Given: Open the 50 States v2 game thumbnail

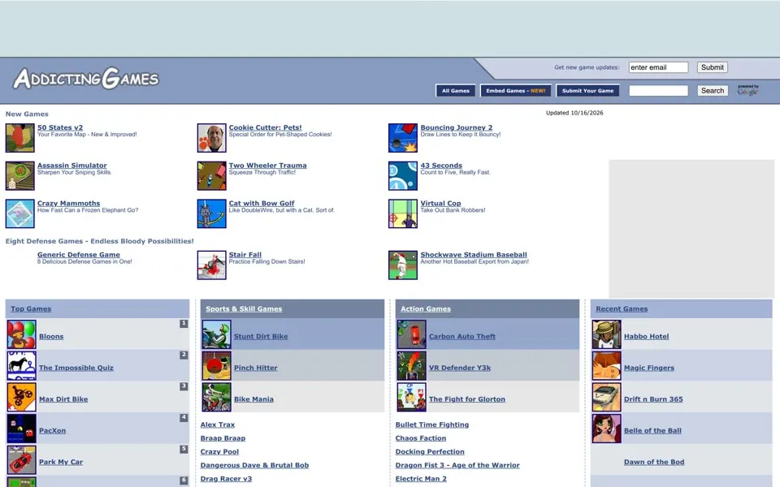Looking at the screenshot, I should (19, 138).
